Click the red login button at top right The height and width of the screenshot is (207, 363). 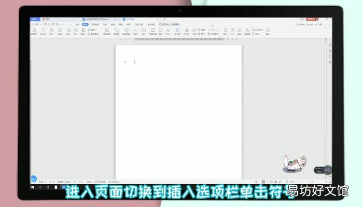click(x=312, y=19)
